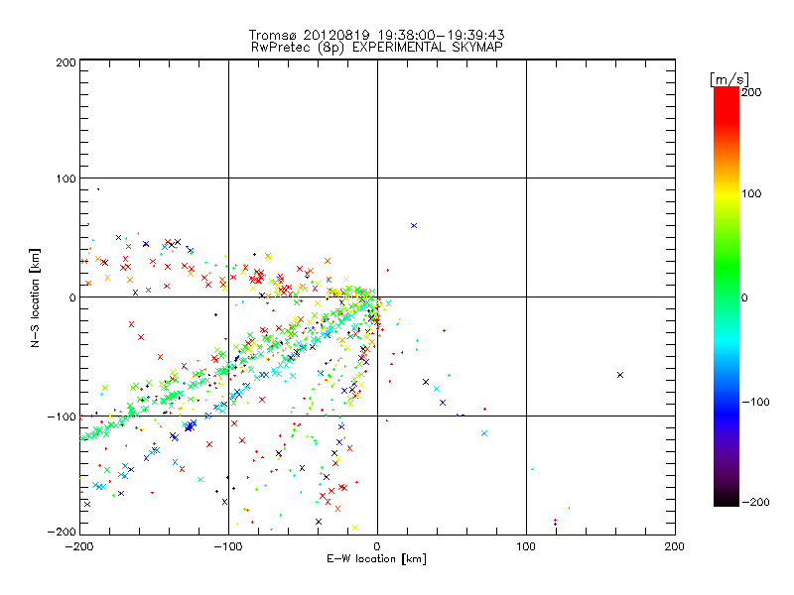Click the cyan X marker below -100 line at right
This screenshot has height=595, width=794.
(x=484, y=433)
